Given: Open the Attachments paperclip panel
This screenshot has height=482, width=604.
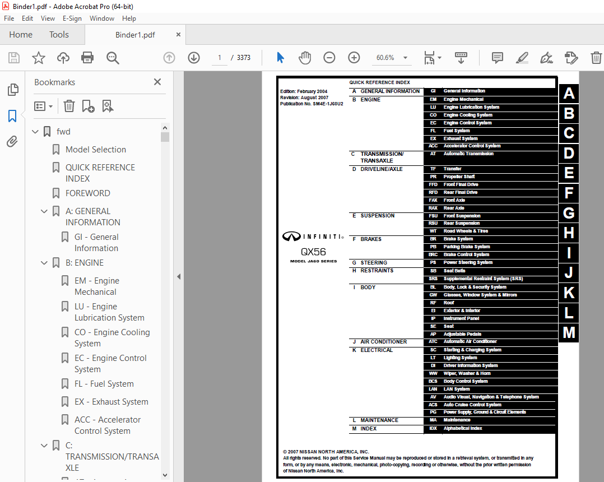Looking at the screenshot, I should pyautogui.click(x=12, y=142).
